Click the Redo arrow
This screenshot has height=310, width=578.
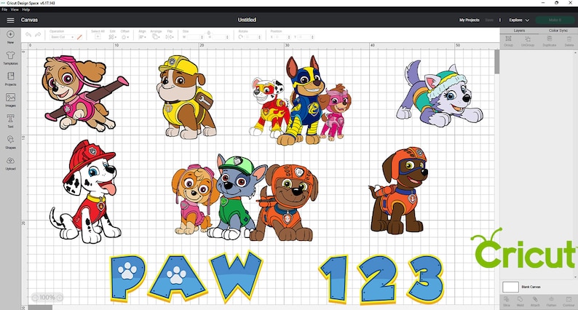(x=38, y=35)
